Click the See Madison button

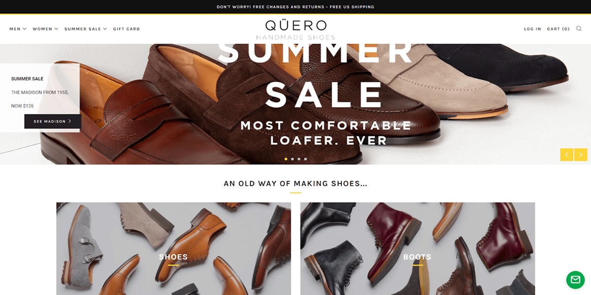pos(53,121)
